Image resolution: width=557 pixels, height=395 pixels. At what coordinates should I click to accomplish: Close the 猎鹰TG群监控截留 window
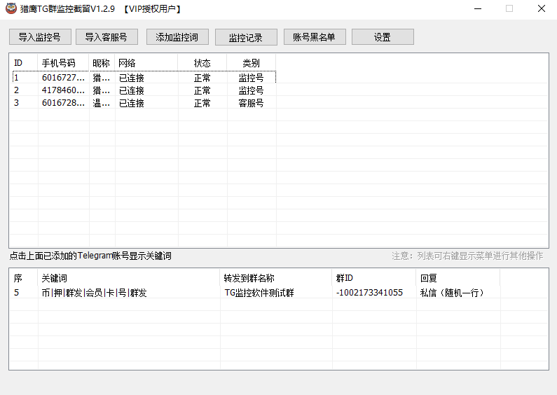[x=542, y=8]
